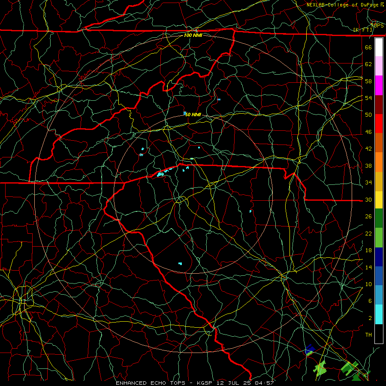Click the light pink legend swatch
This screenshot has height=386, width=386.
(379, 66)
